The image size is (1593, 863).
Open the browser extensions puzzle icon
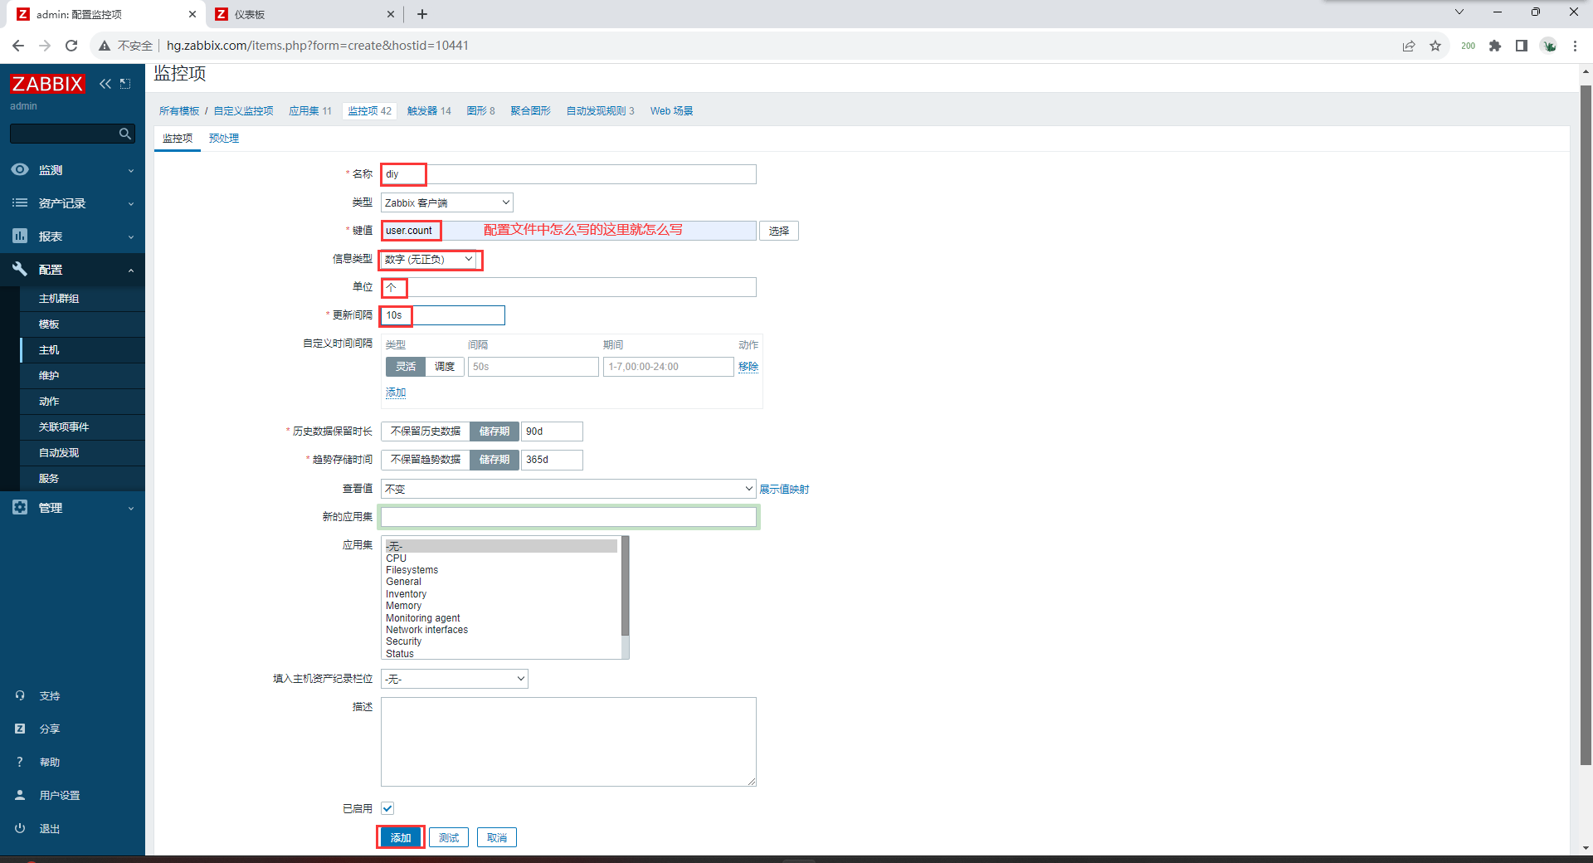point(1495,46)
